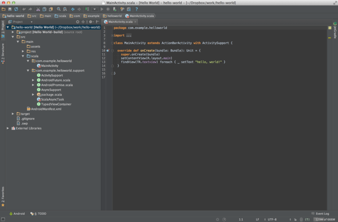Click the run with coverage icon
This screenshot has width=338, height=222.
tap(114, 9)
